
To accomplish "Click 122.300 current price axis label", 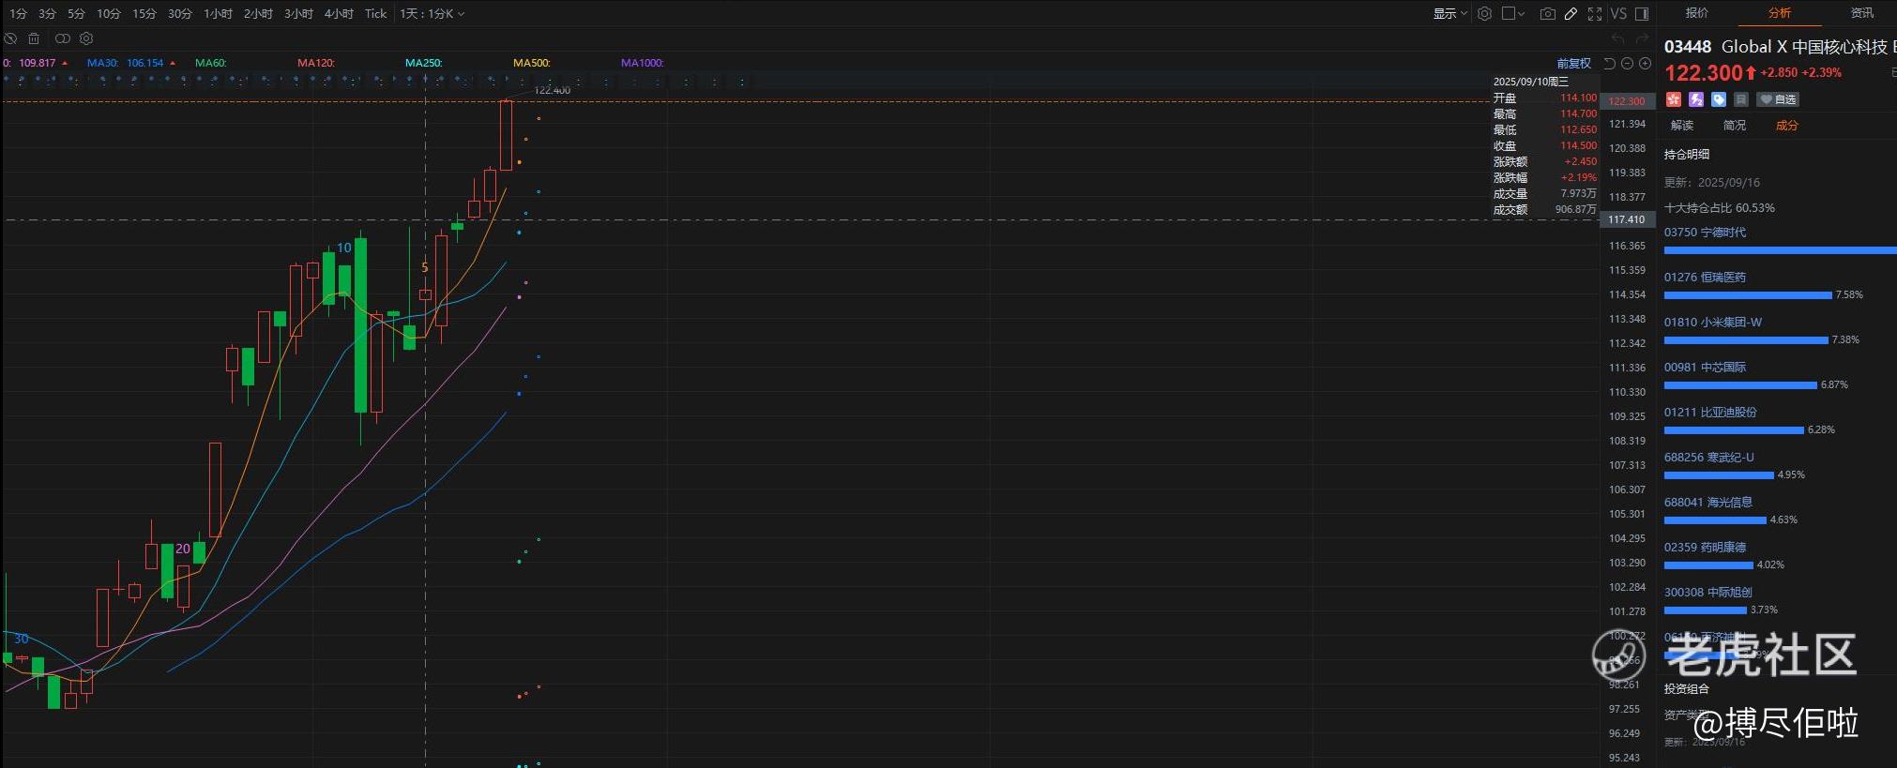I will (1627, 101).
